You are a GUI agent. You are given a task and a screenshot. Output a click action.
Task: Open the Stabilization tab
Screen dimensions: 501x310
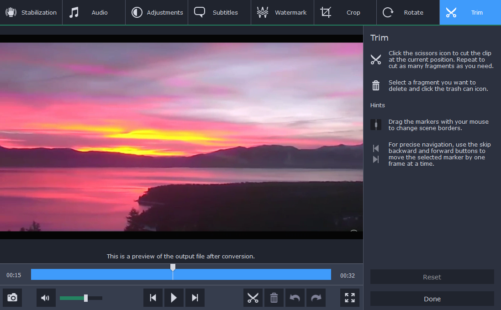31,12
